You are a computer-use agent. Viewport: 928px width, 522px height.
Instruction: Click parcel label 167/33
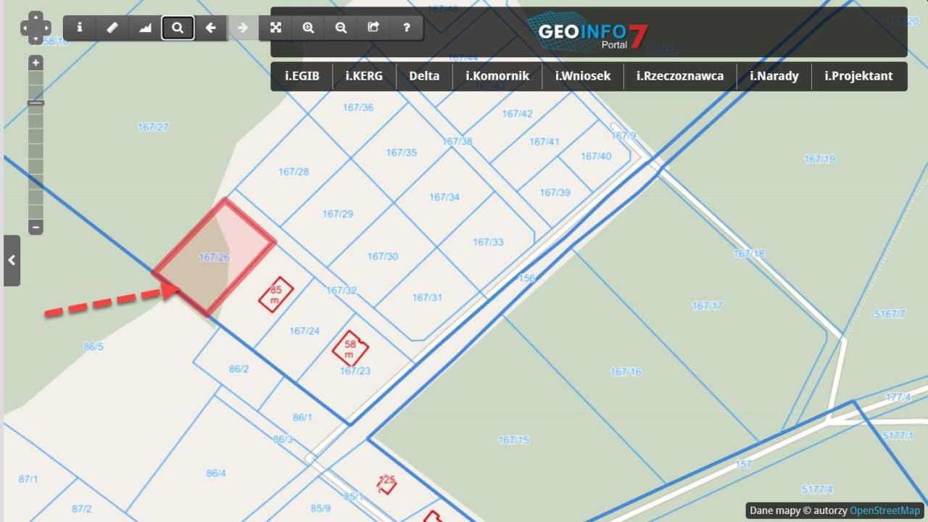(x=488, y=242)
